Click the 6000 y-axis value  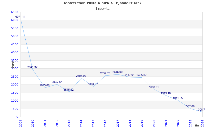(x=15, y=20)
